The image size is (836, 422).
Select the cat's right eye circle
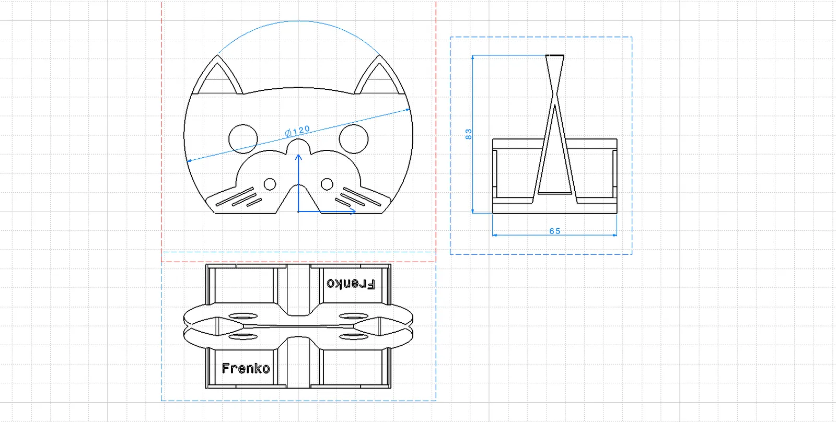(x=354, y=139)
